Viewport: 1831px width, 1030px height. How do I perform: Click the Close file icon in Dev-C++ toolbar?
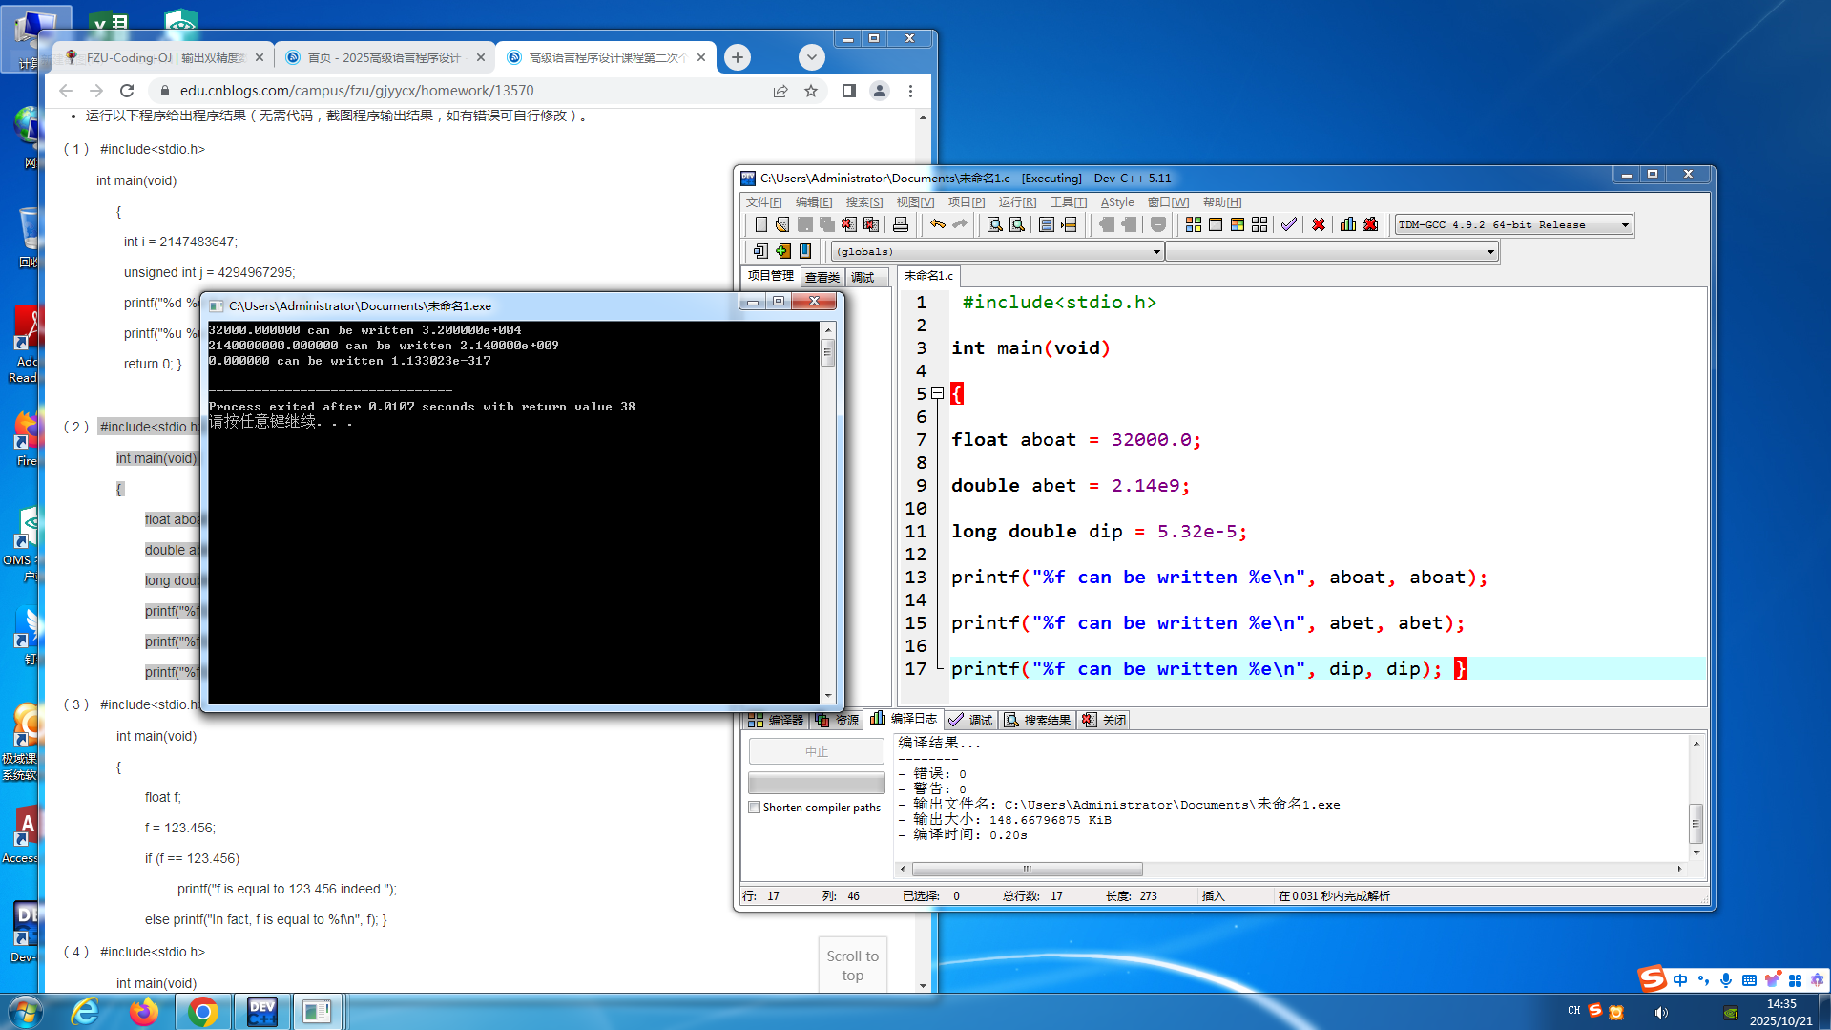[x=849, y=224]
